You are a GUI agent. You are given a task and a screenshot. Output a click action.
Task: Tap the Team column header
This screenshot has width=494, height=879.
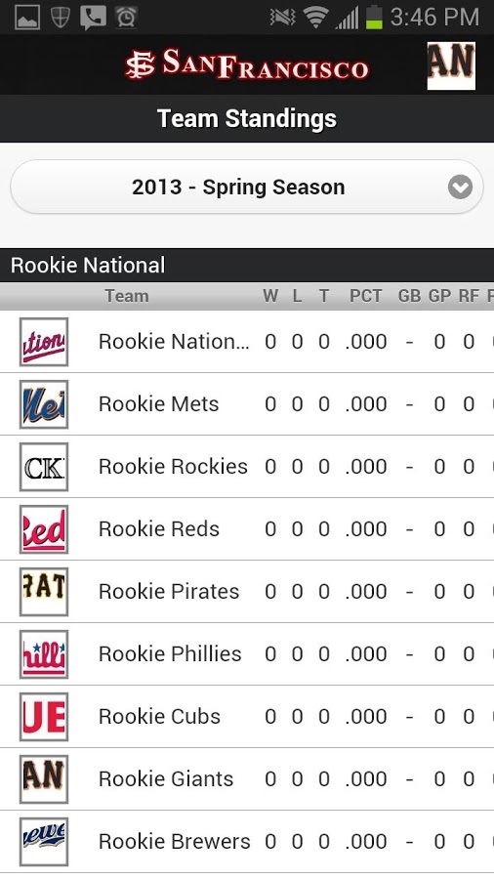pos(127,296)
